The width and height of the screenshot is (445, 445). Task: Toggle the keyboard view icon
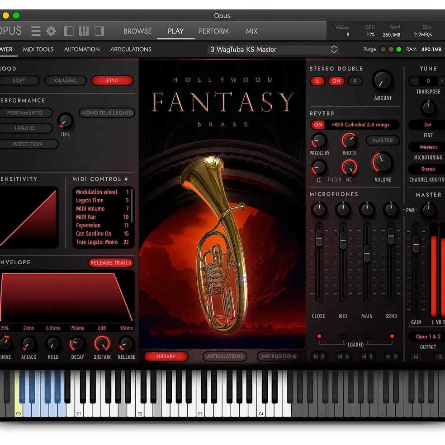(x=84, y=31)
